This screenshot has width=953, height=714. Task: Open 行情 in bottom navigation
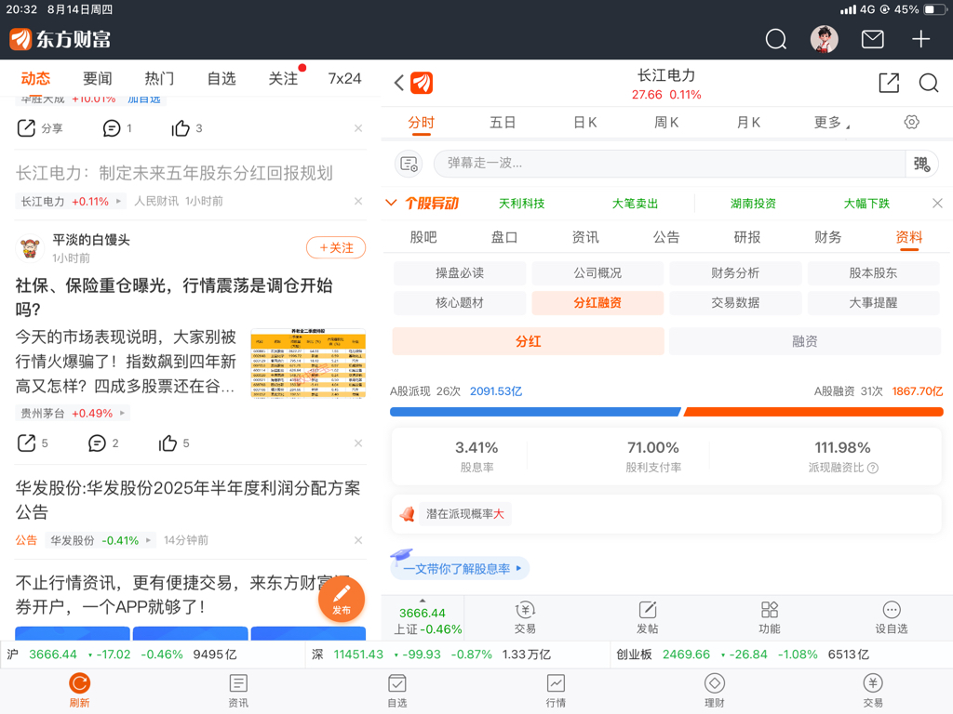556,691
